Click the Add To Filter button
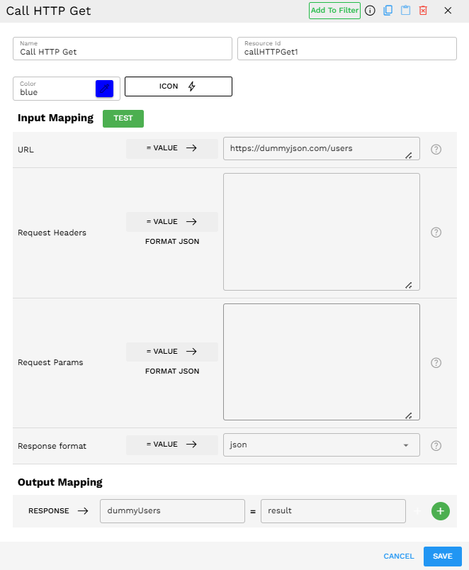This screenshot has height=570, width=469. (x=334, y=11)
